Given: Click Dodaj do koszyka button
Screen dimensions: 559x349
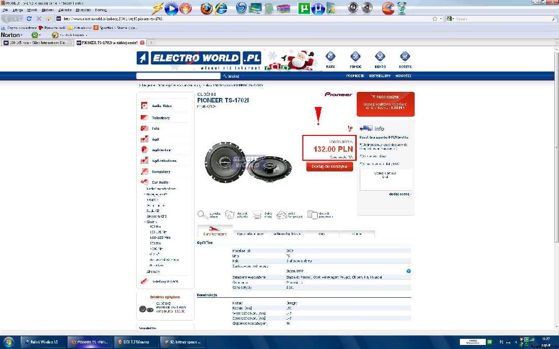Looking at the screenshot, I should click(329, 166).
